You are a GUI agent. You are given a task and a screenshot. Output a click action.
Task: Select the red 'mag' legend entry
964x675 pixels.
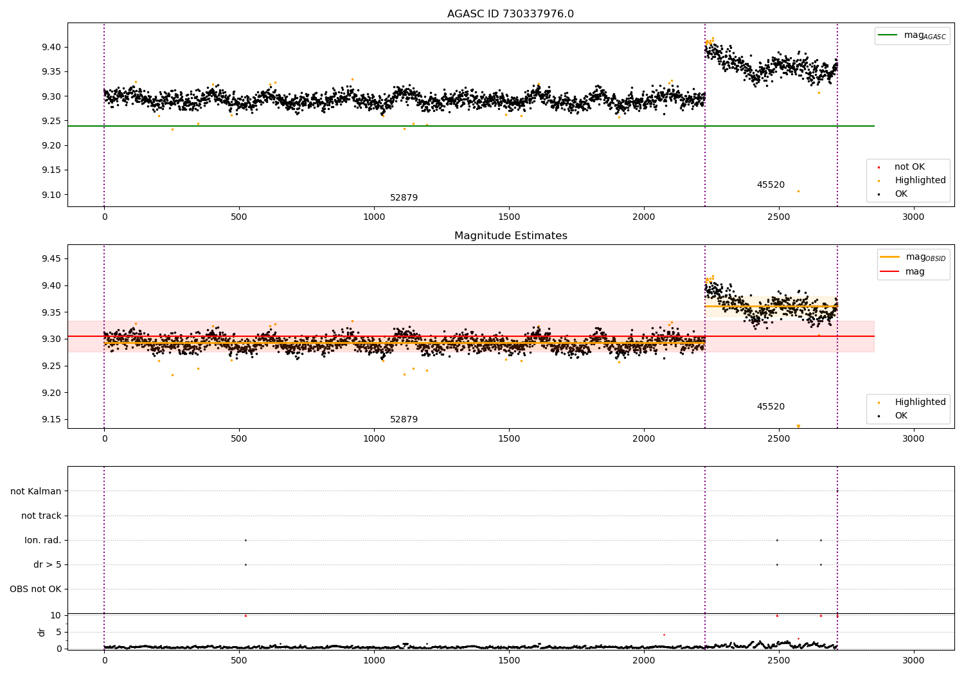[x=903, y=272]
